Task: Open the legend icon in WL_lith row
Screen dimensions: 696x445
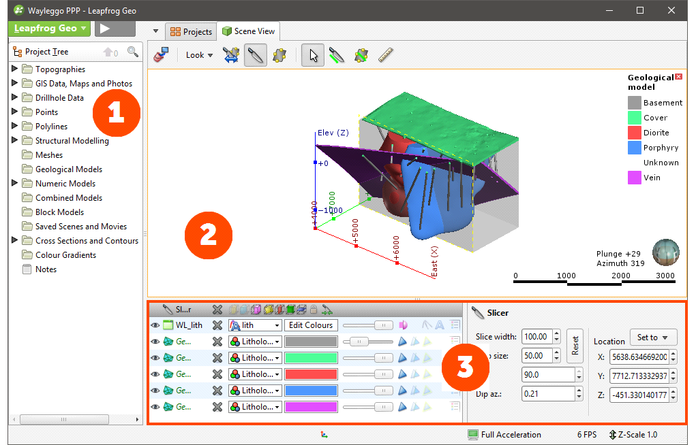Action: click(455, 325)
